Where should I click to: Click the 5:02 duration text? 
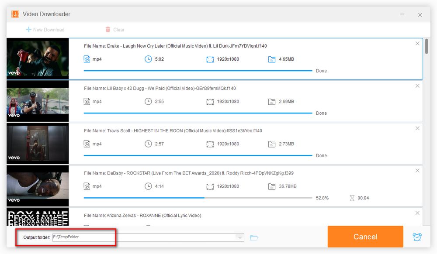(160, 59)
